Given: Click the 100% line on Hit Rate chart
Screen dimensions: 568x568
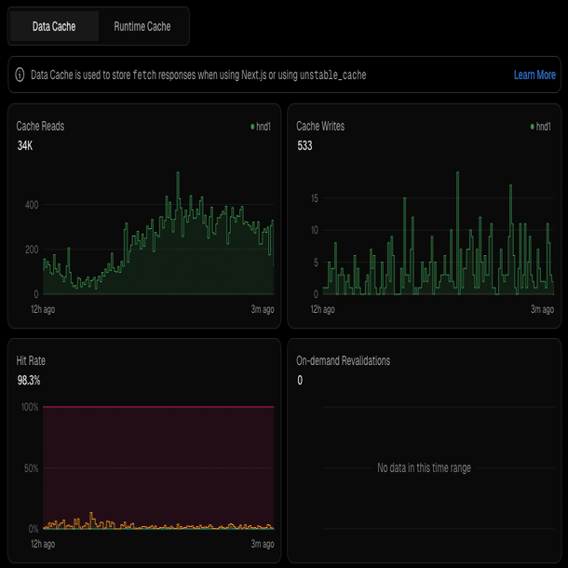Looking at the screenshot, I should coord(158,407).
